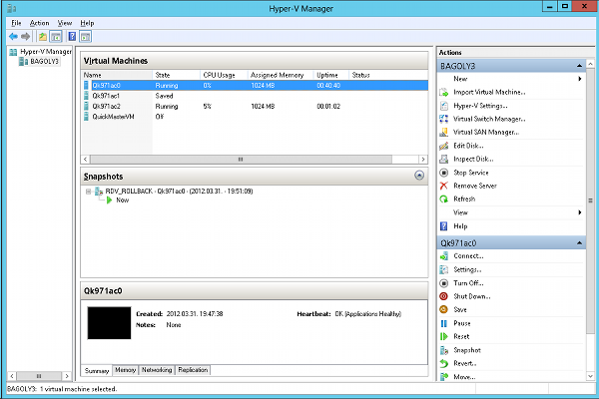Open the View menu in menu bar
599x399 pixels.
pyautogui.click(x=65, y=23)
